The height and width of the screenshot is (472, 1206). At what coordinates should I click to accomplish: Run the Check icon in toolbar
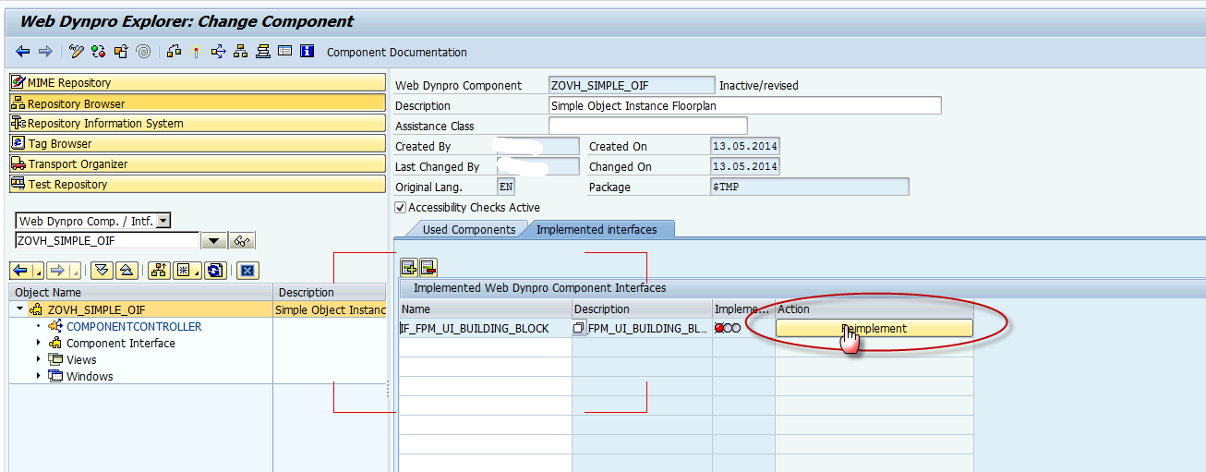point(175,52)
